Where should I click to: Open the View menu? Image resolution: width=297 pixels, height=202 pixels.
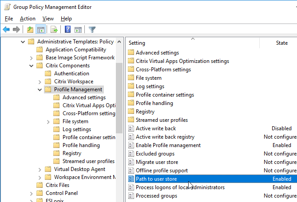click(x=48, y=19)
